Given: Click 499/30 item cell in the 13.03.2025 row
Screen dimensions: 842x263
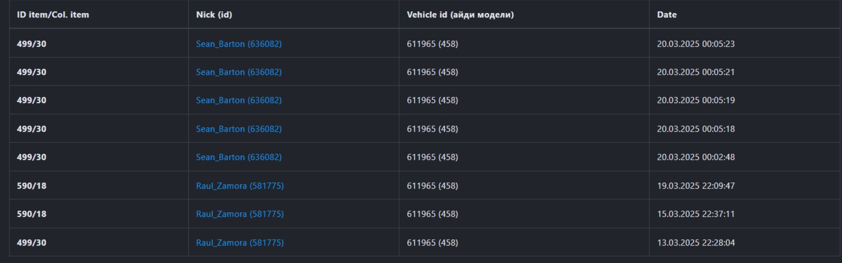Looking at the screenshot, I should 32,243.
